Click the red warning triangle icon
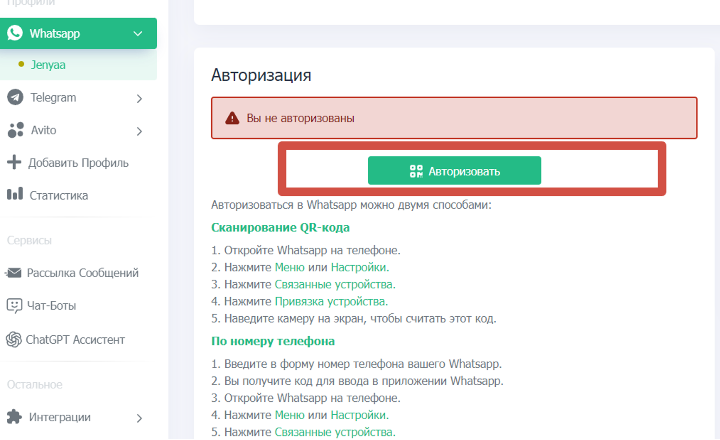This screenshot has height=440, width=720. click(232, 118)
